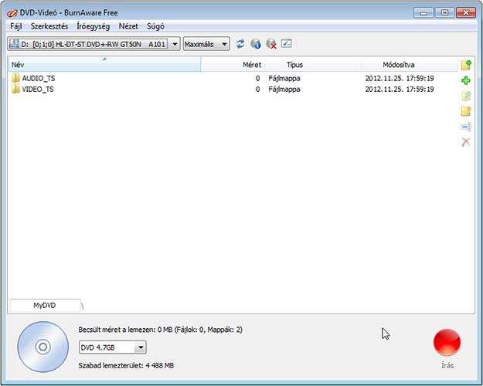Sort by Módosítva column header
This screenshot has width=483, height=386.
[x=410, y=64]
